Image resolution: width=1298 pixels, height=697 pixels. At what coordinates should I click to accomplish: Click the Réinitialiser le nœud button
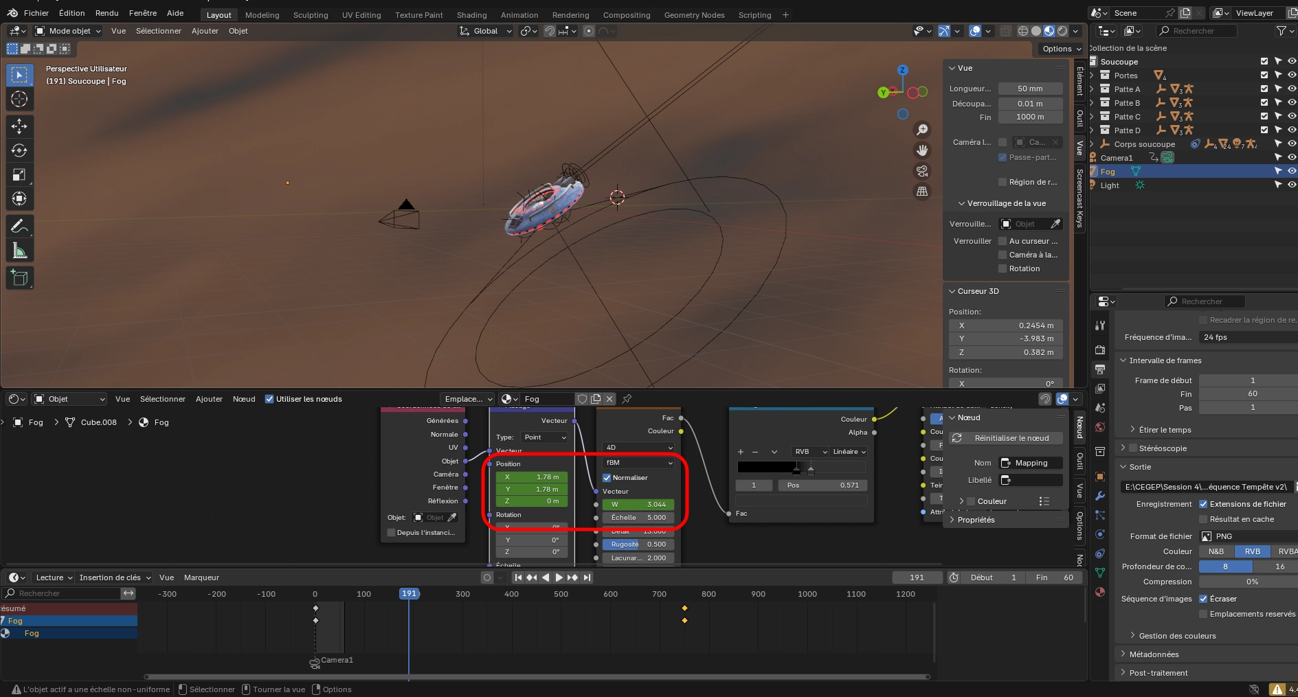(x=1006, y=438)
